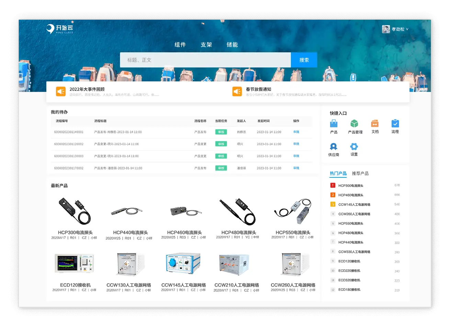Open the HCP300电流探头 product thumbnail
452x330 pixels.
click(x=75, y=211)
